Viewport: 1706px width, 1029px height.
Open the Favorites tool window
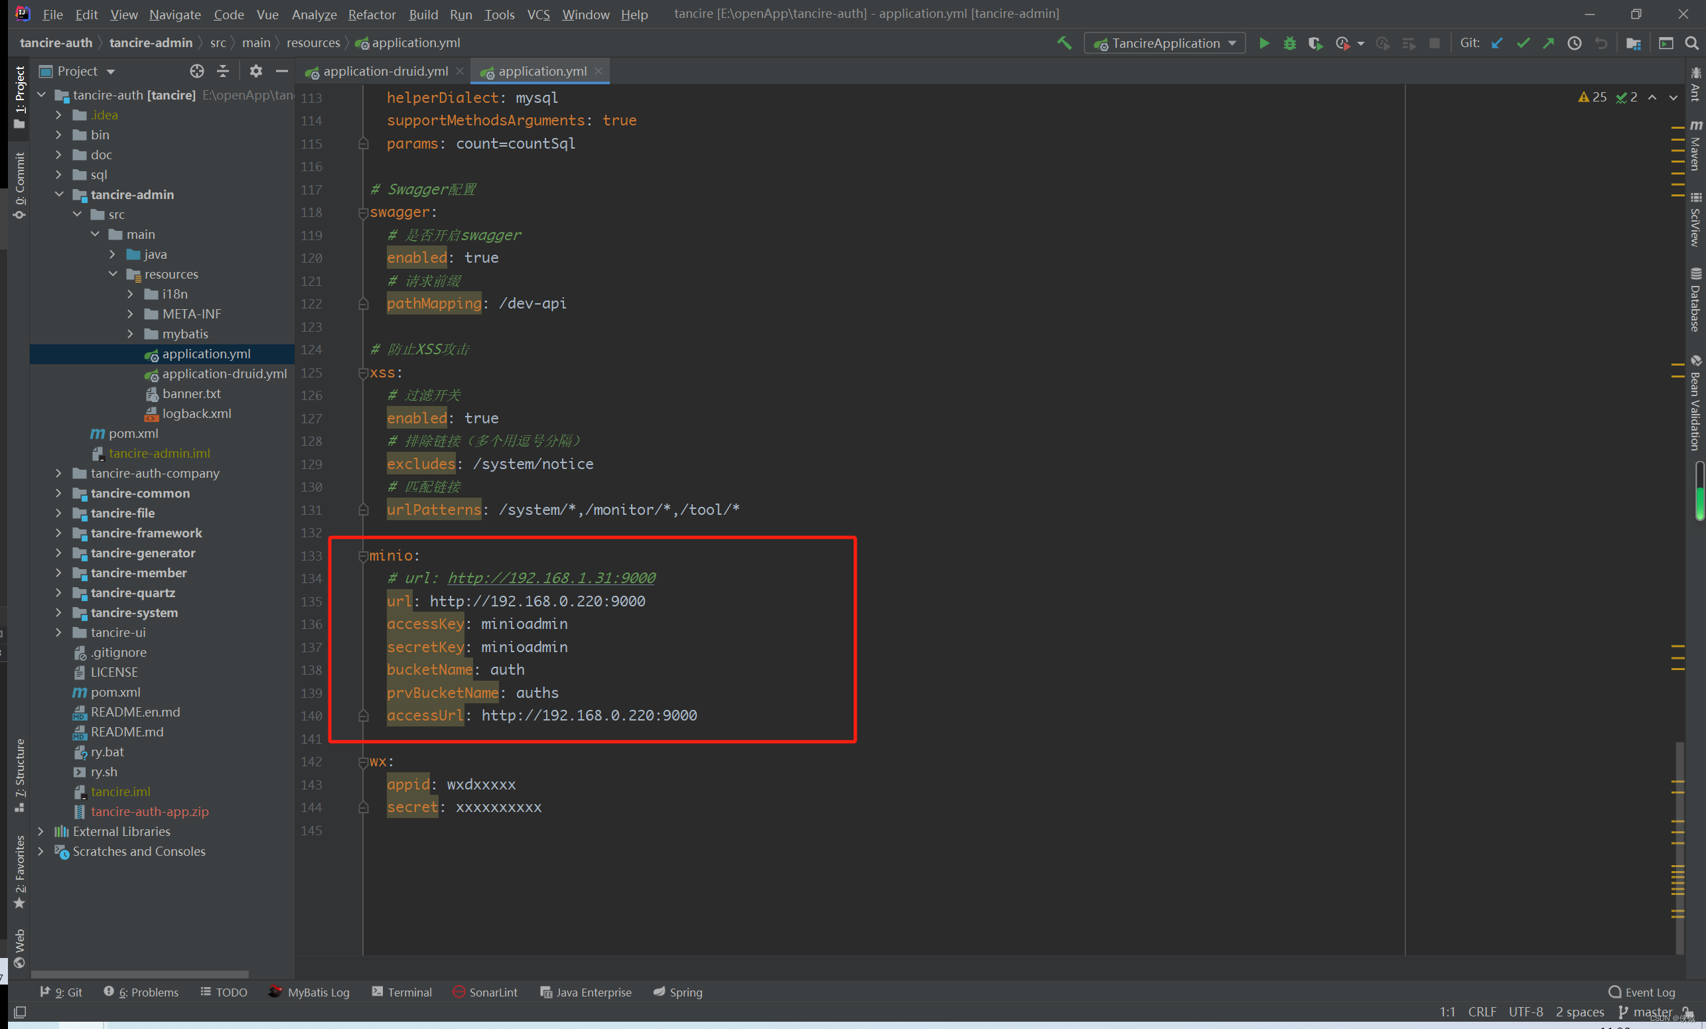(x=19, y=872)
